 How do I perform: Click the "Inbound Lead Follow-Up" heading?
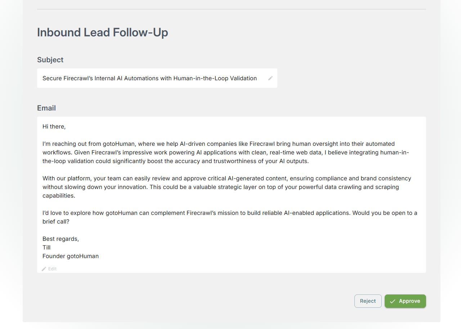[103, 32]
